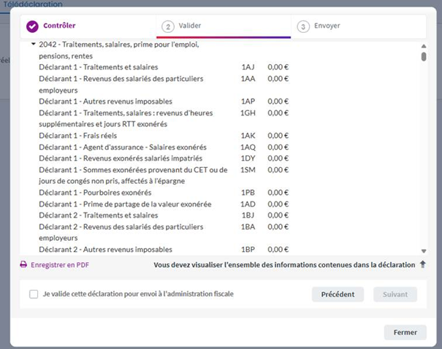Click the vertical scrollbar thumb in the list
The width and height of the screenshot is (442, 349).
[424, 57]
